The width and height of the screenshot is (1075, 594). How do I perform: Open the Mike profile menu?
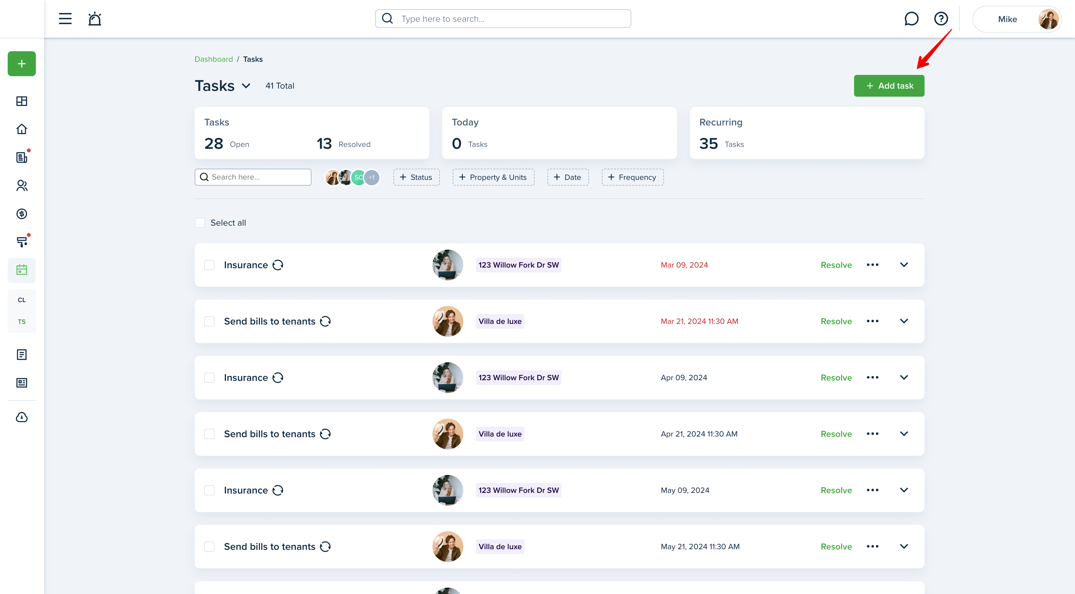click(x=1017, y=19)
